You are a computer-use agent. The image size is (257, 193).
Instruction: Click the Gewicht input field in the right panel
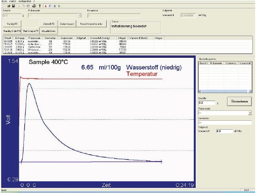click(x=207, y=103)
